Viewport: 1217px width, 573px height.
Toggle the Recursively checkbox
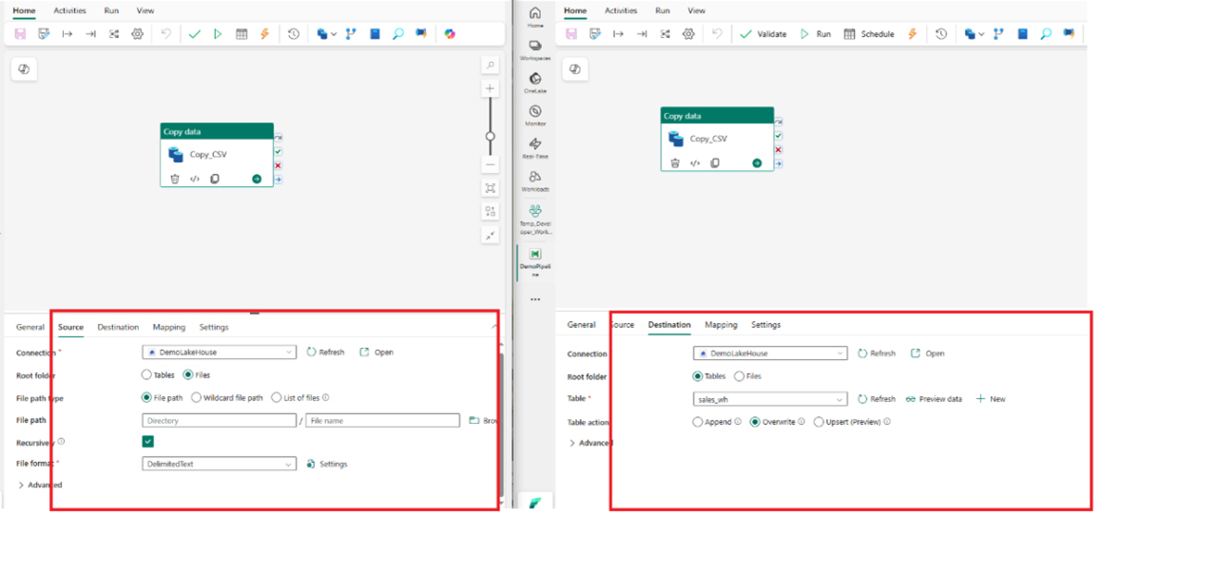pyautogui.click(x=148, y=442)
